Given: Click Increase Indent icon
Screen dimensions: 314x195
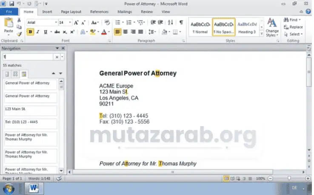Looking at the screenshot, I should click(160, 23).
